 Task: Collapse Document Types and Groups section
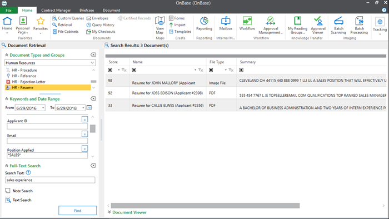click(x=7, y=55)
